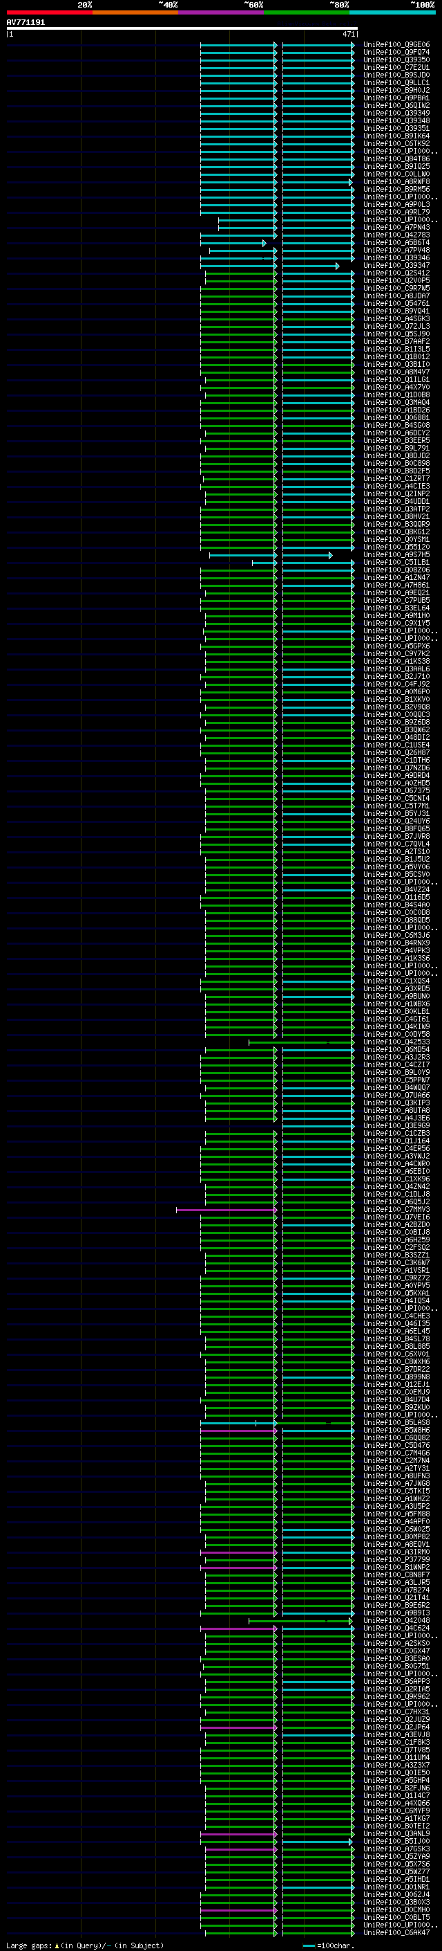Click the green ~80% identity legend segment
The width and height of the screenshot is (442, 1951).
point(307,12)
